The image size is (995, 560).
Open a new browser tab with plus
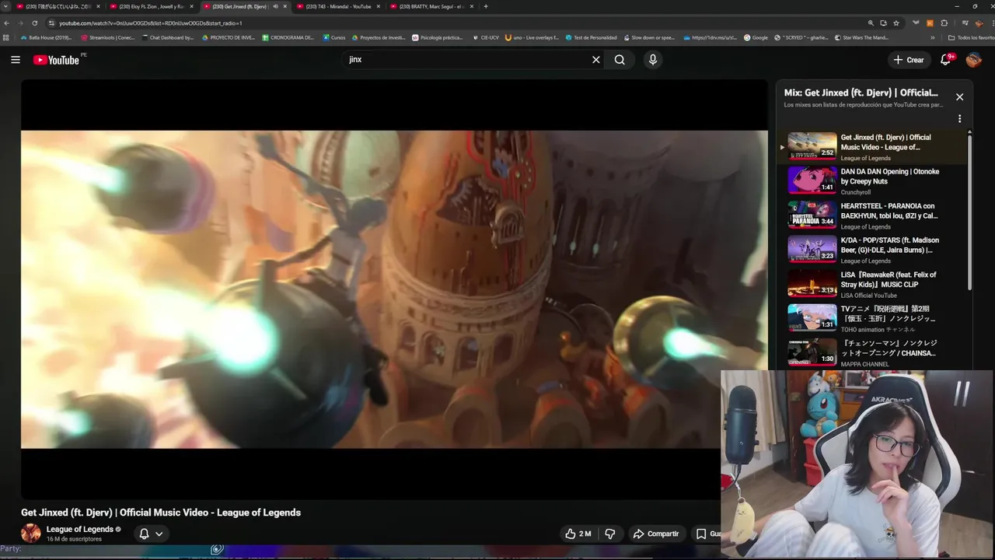(486, 6)
